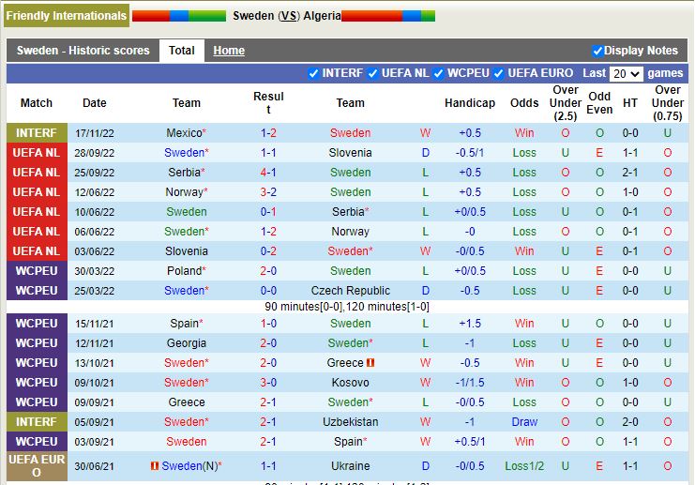This screenshot has height=485, width=695.
Task: Click the Uzbekistan team name
Action: (350, 422)
